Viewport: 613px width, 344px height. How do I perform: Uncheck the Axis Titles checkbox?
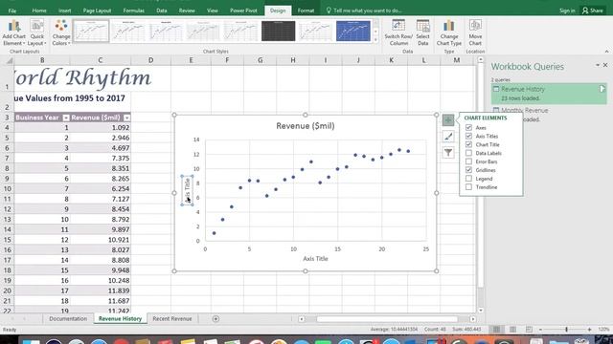pos(468,136)
